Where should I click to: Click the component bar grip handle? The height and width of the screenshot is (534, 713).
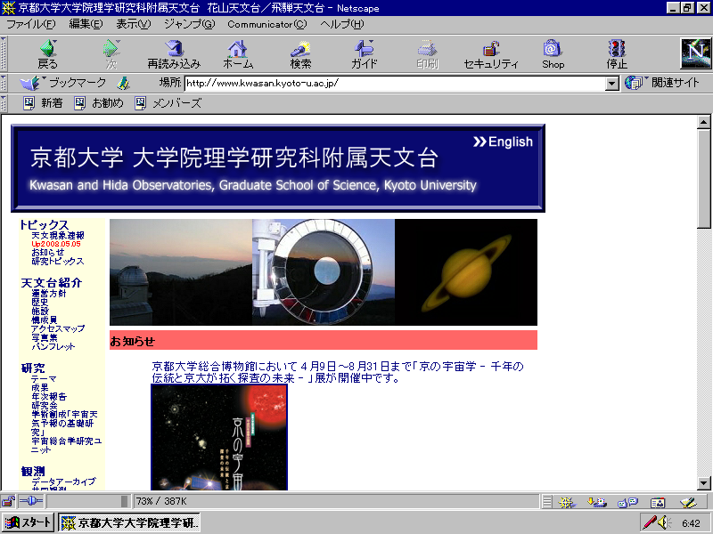547,502
